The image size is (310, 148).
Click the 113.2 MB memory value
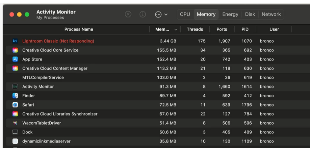coord(167,68)
